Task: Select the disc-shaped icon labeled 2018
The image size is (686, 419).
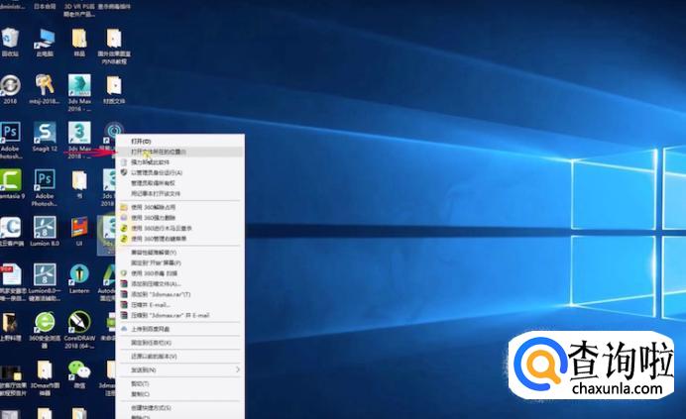Action: point(10,89)
